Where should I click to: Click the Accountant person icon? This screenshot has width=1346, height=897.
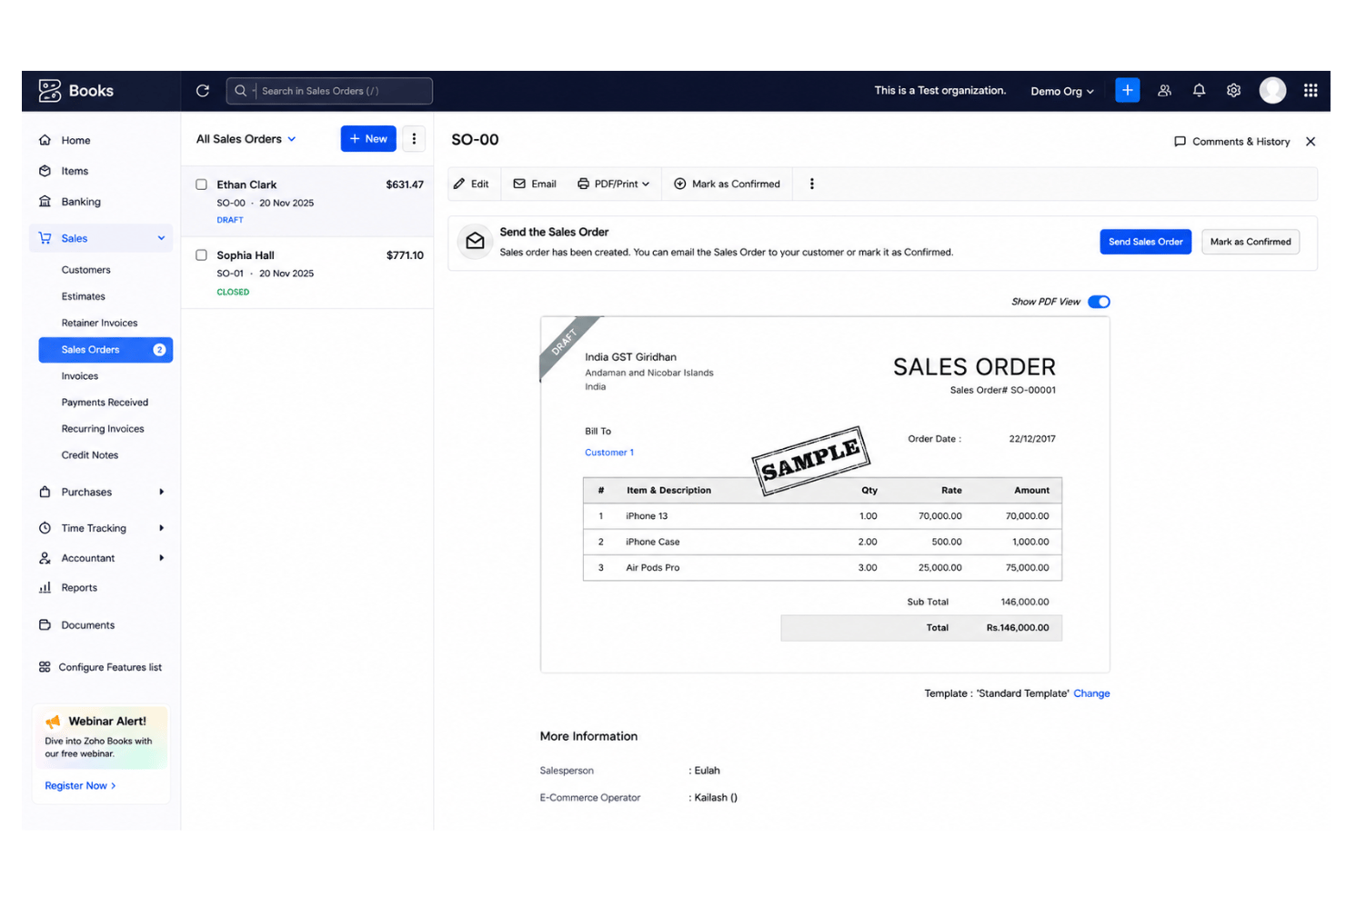coord(45,558)
